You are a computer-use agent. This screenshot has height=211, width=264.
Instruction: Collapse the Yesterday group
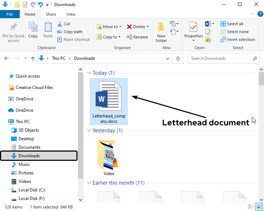(x=89, y=131)
